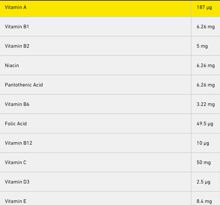
Task: Click the Niacin row label
Action: pos(10,66)
